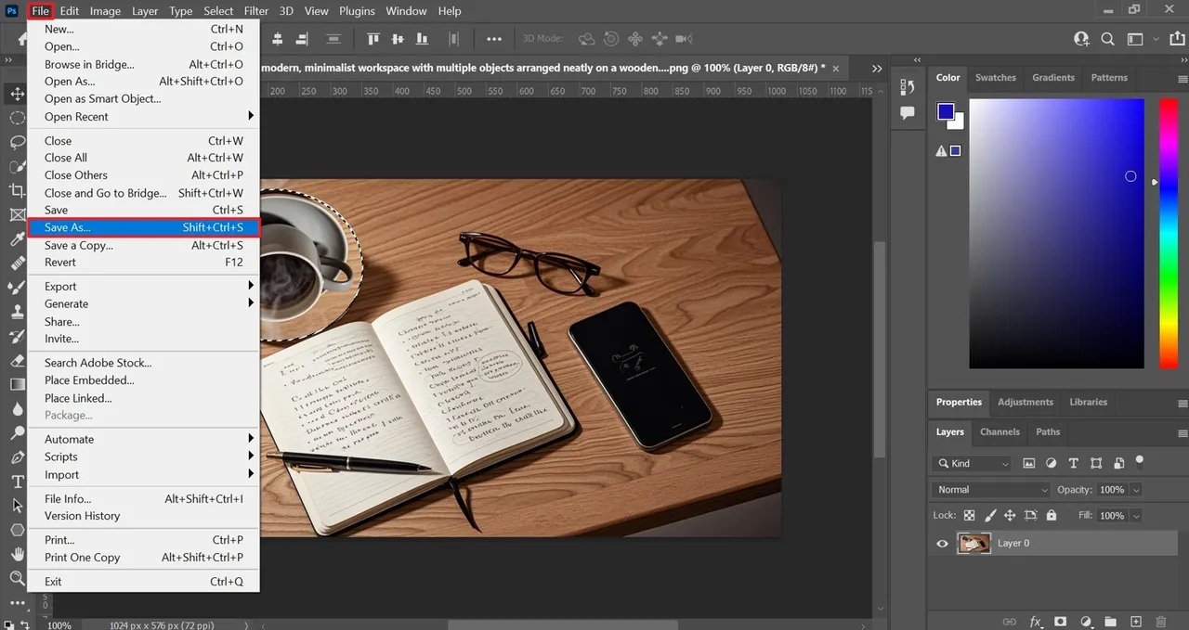
Task: Open the Kind filter dropdown
Action: click(972, 463)
